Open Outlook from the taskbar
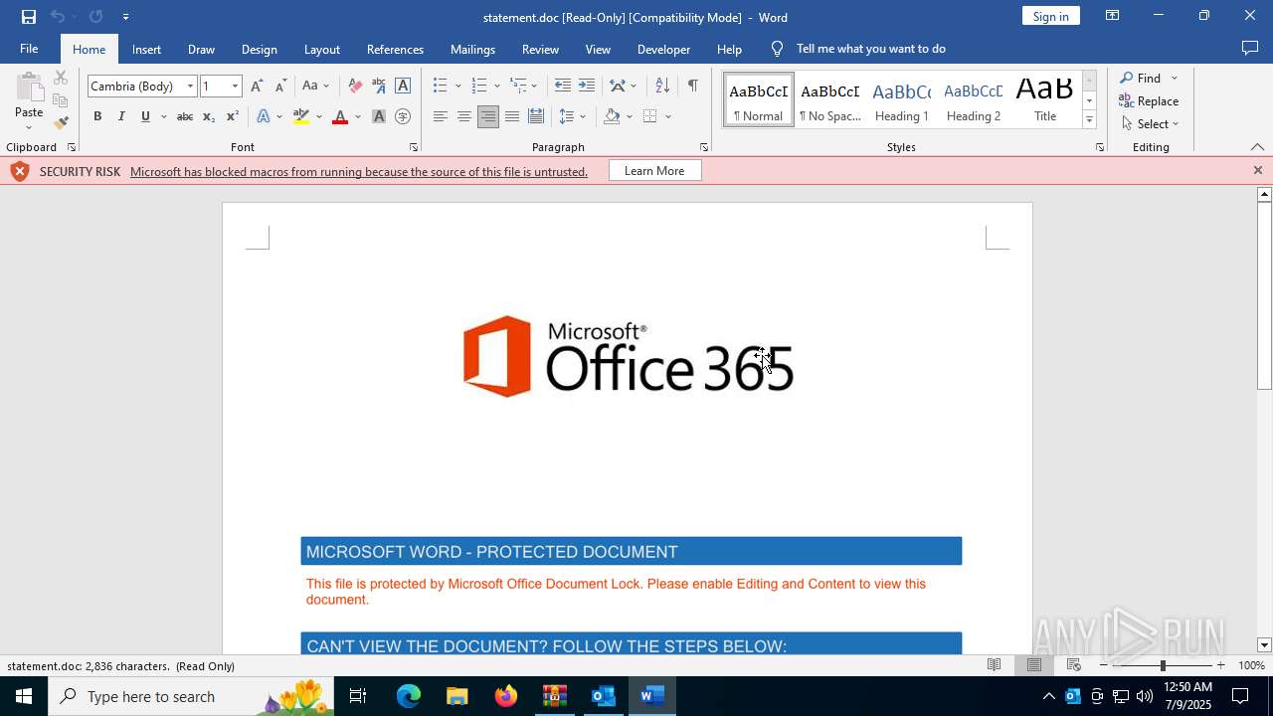The width and height of the screenshot is (1273, 716). tap(604, 696)
